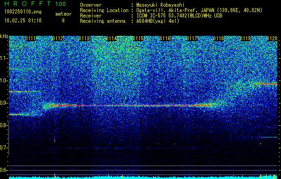Click the timestamp 10.02.25 01:10
Viewport: 281px width, 179px height.
click(x=23, y=21)
